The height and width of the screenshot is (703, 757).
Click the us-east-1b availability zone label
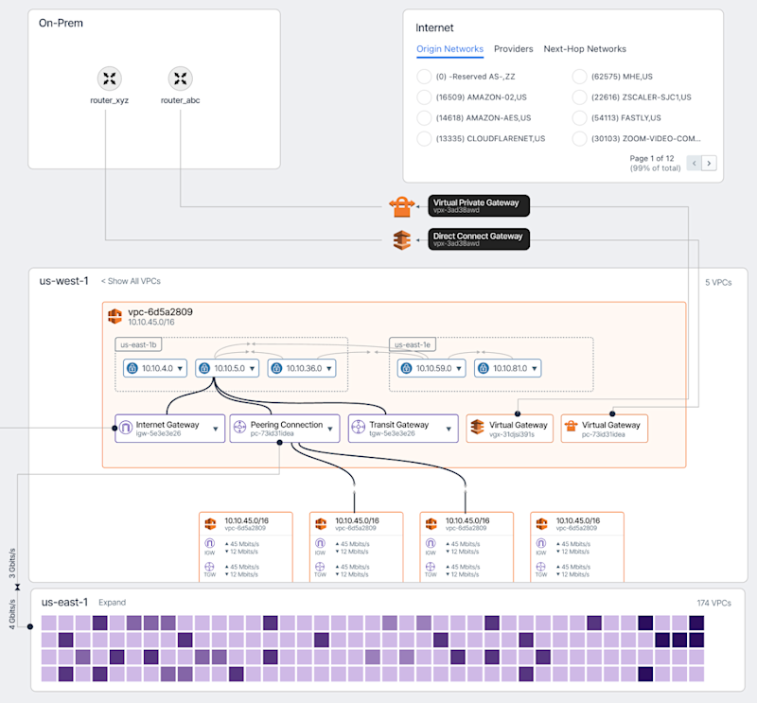coord(138,344)
